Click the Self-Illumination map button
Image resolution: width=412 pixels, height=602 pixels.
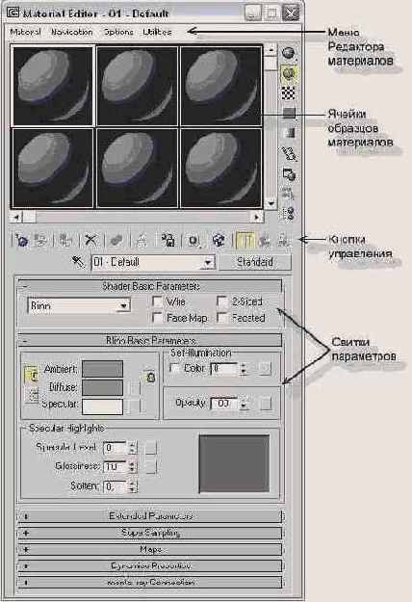click(x=265, y=369)
